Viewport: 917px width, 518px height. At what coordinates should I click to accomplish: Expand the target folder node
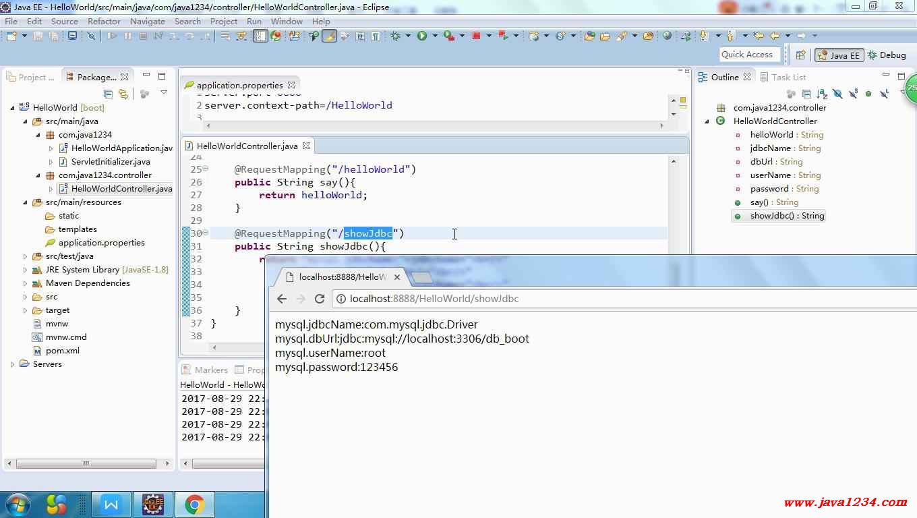pos(26,310)
